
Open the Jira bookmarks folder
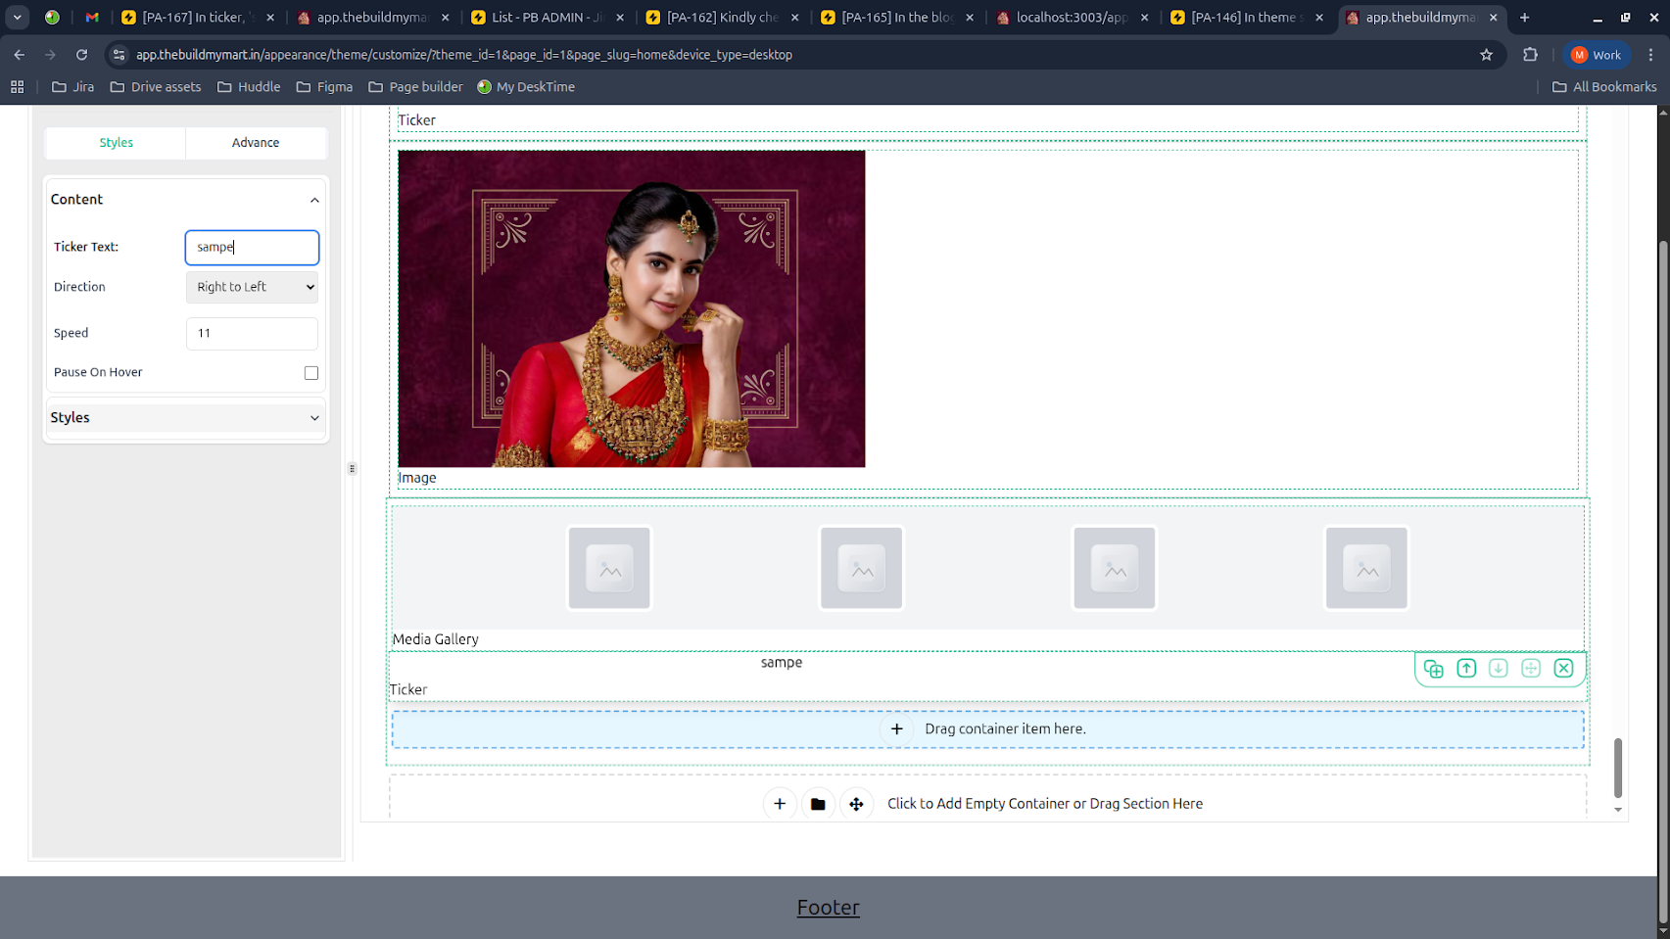73,87
